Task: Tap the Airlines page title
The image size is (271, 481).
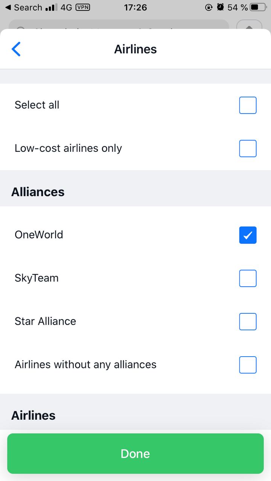Action: click(135, 49)
